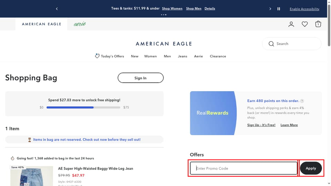This screenshot has width=331, height=186.
Task: Click Sign Up - It's Free link
Action: coord(261,125)
